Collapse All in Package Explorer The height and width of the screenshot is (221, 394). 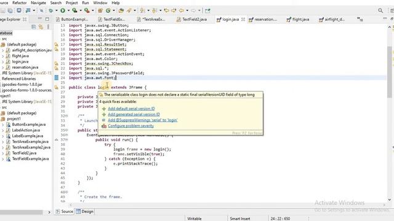[33, 27]
